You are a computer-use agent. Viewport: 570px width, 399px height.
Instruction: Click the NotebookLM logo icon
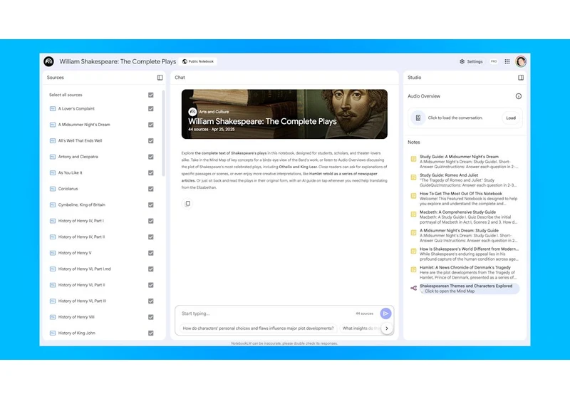(x=48, y=61)
